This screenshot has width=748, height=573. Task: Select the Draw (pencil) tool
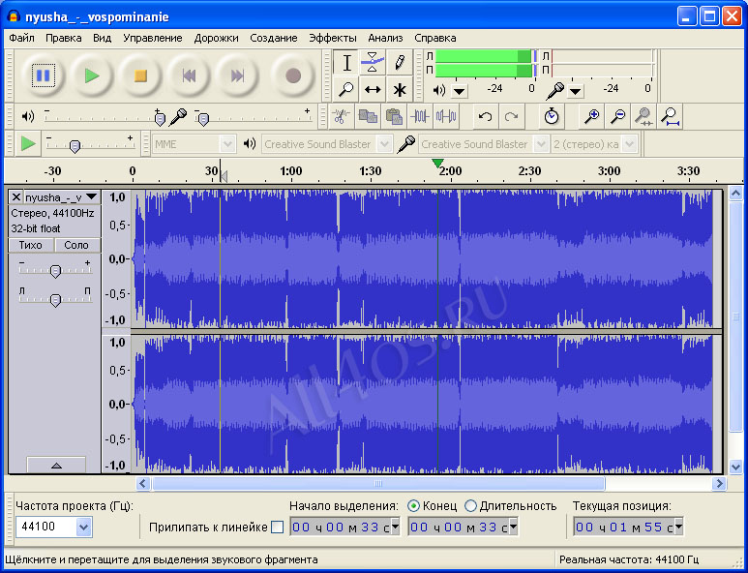(400, 63)
